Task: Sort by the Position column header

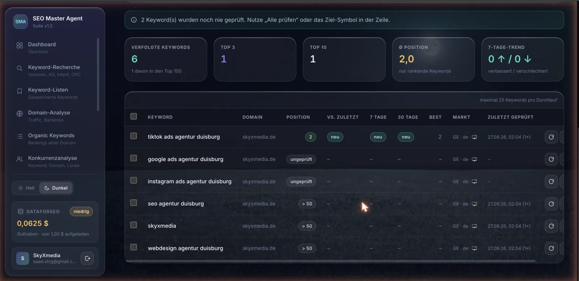Action: 298,117
